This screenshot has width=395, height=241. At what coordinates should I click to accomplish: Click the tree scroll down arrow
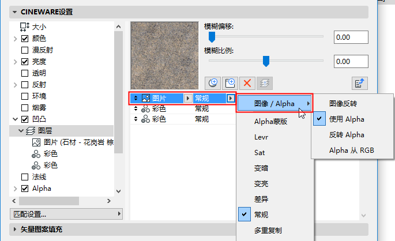click(x=119, y=191)
